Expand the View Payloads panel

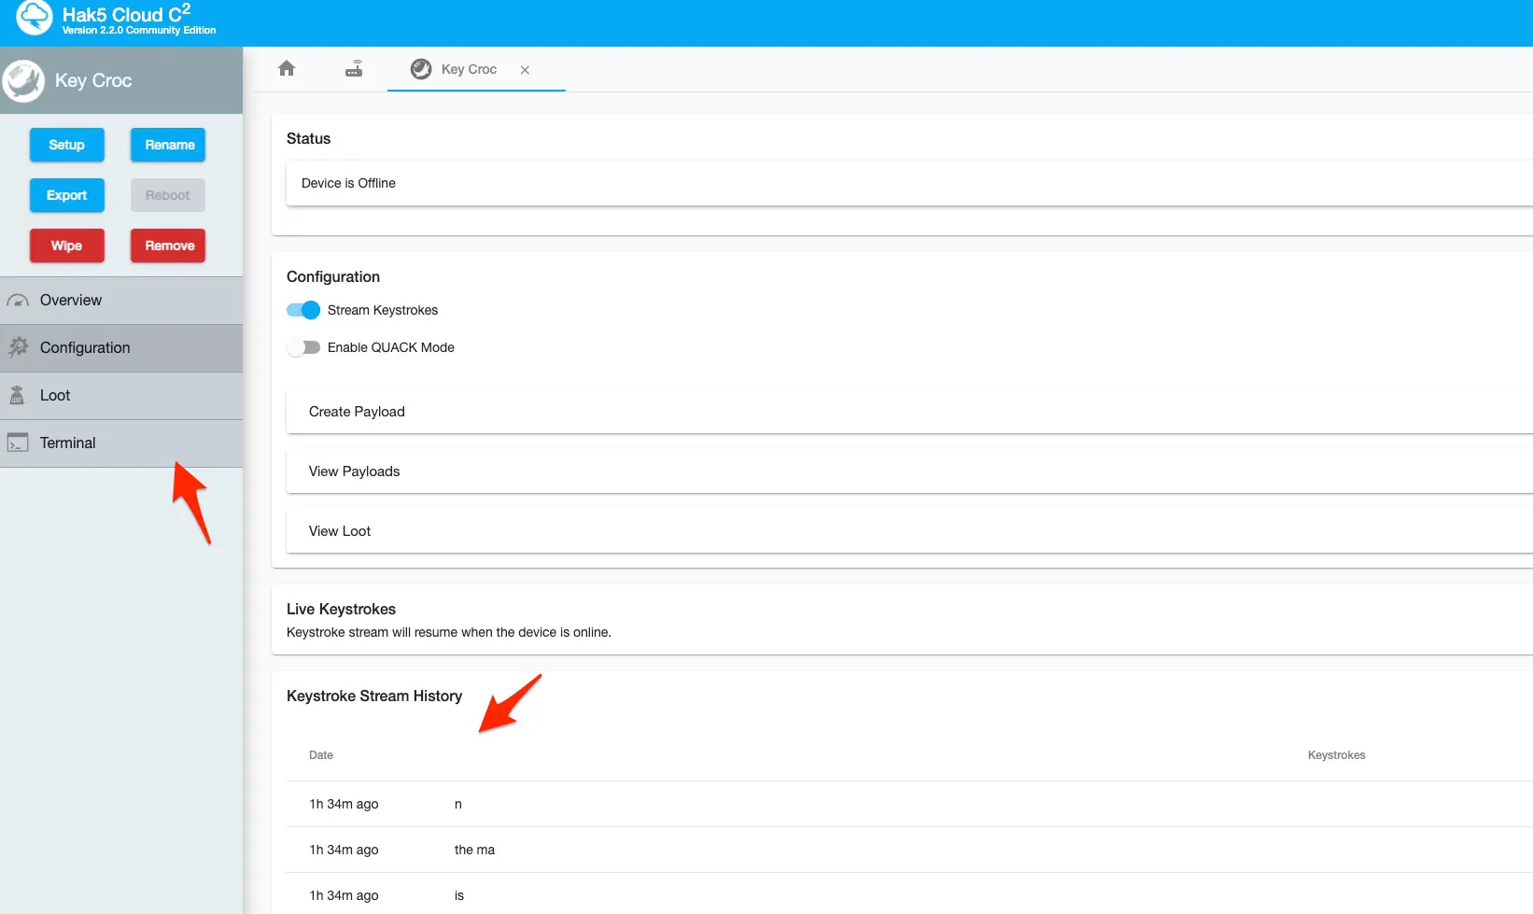tap(909, 471)
